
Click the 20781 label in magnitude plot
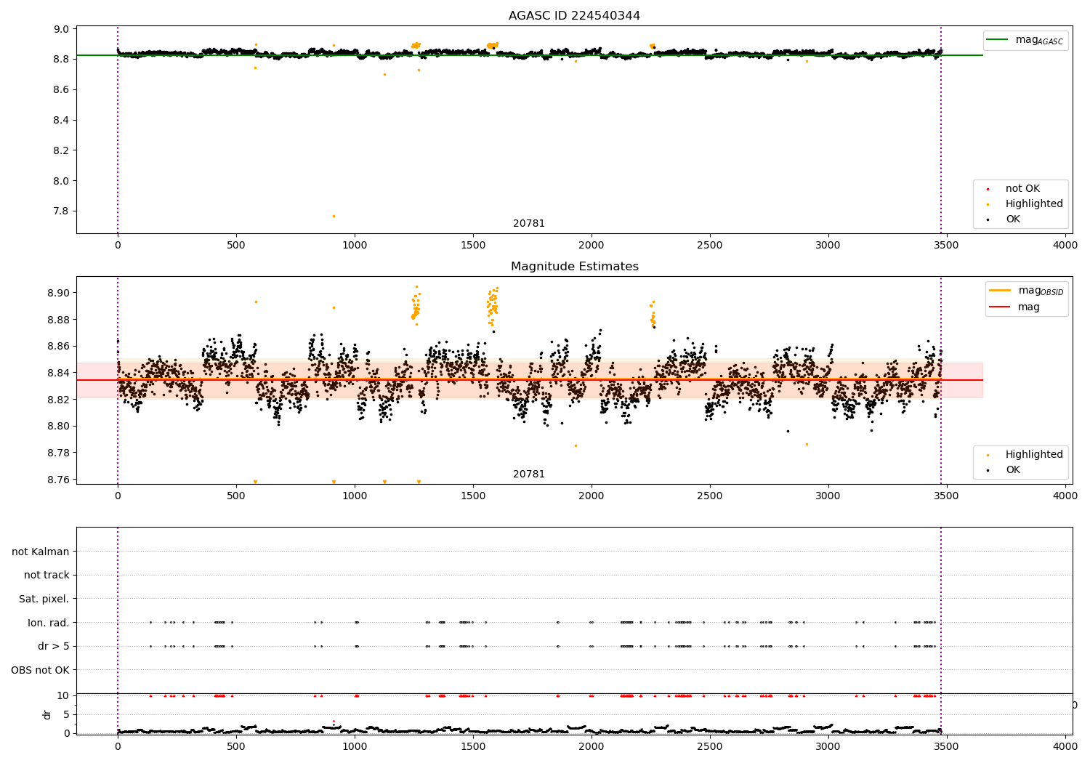click(x=529, y=475)
